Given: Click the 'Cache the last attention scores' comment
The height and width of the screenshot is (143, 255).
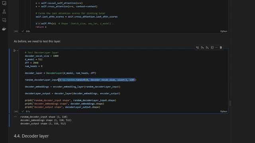Looking at the screenshot, I should (71, 13).
